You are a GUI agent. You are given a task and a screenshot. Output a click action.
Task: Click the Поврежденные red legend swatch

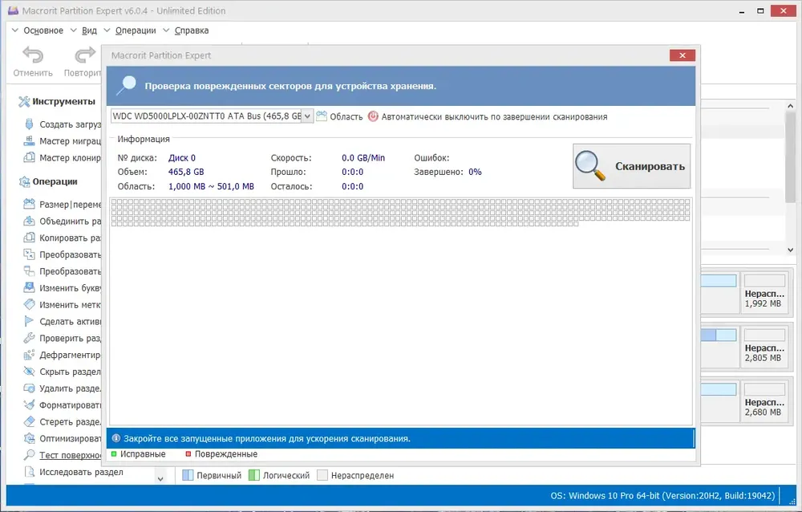(x=188, y=453)
